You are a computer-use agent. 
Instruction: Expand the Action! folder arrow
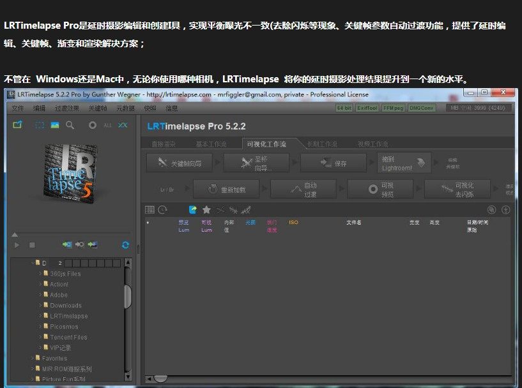[40, 284]
